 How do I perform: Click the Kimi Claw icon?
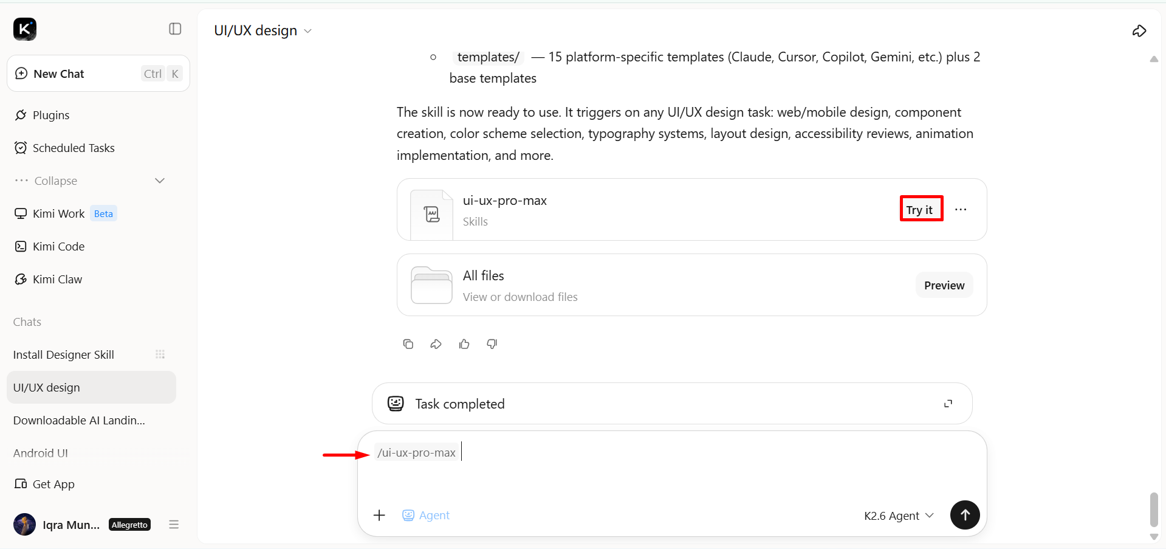click(x=21, y=279)
